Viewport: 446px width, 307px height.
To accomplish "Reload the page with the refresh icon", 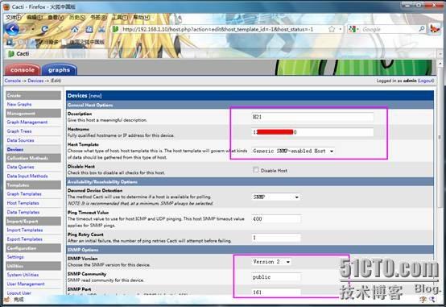I will pos(44,29).
